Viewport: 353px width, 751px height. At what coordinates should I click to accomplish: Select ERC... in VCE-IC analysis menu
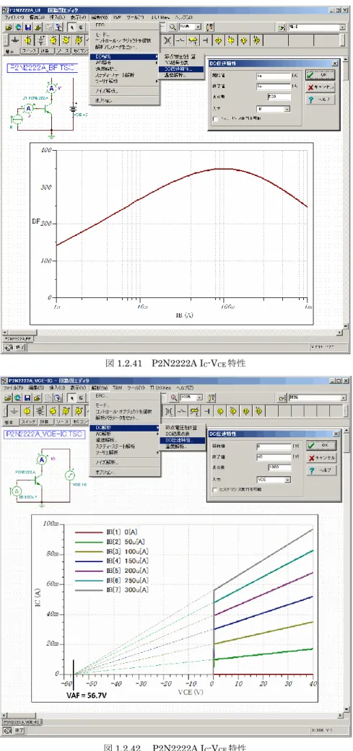coord(125,396)
